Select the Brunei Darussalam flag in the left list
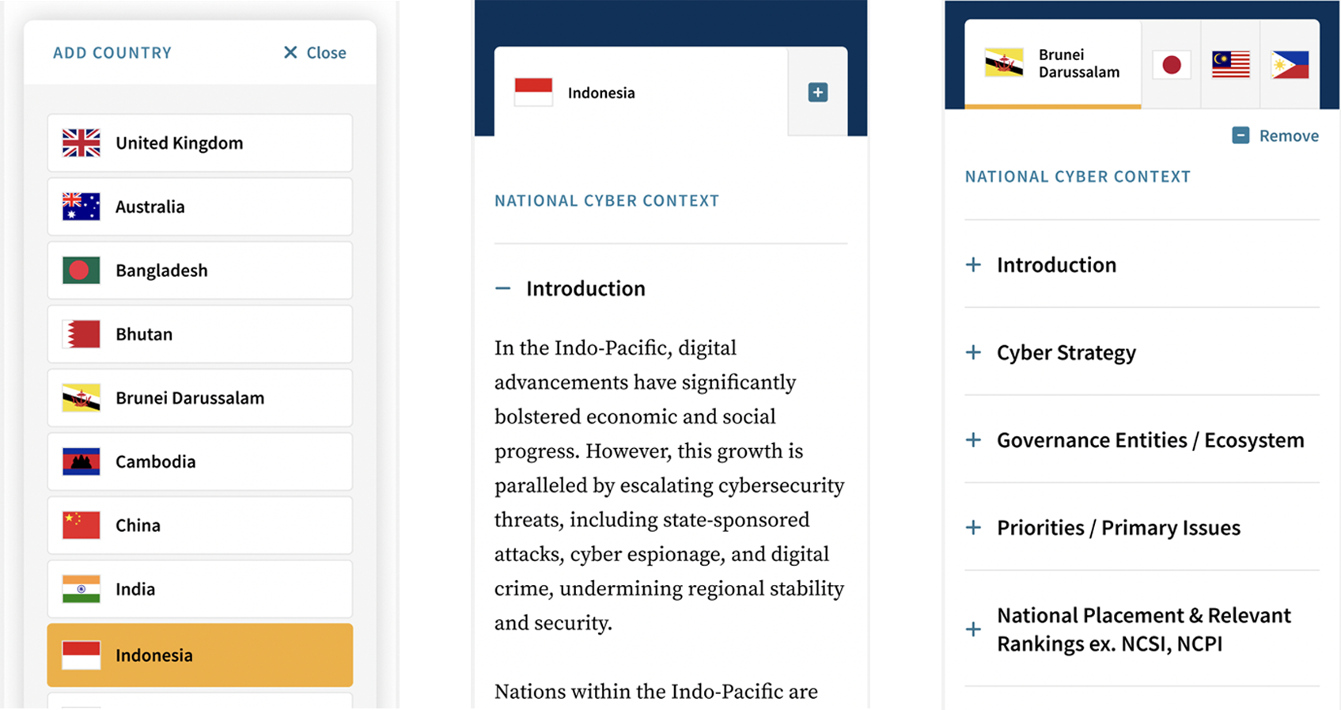This screenshot has width=1341, height=710. coord(80,398)
